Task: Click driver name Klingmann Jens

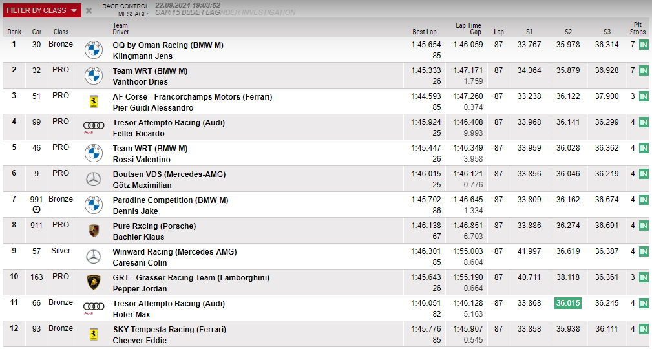Action: pyautogui.click(x=143, y=56)
